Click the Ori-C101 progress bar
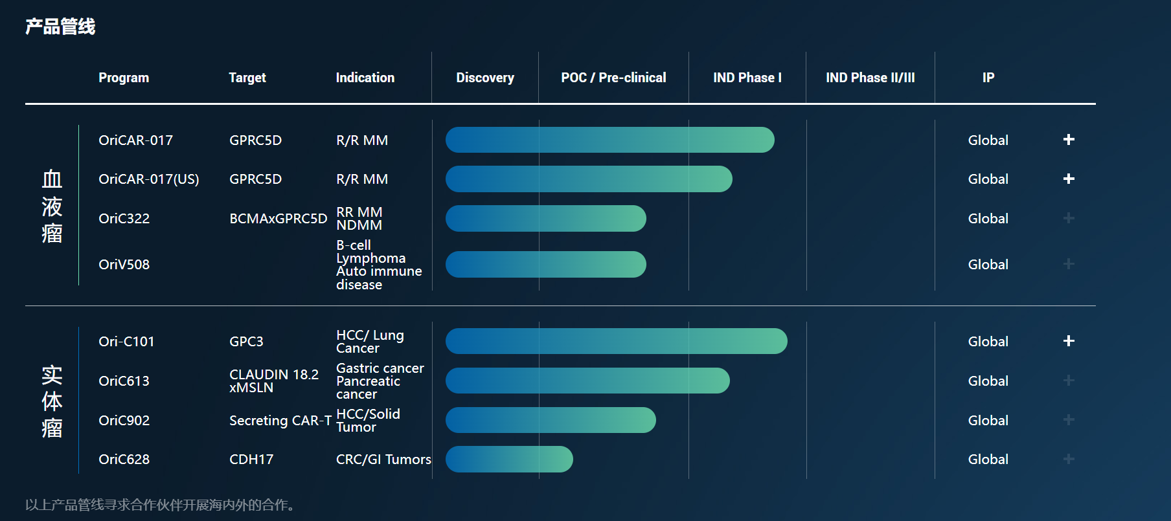 tap(616, 341)
